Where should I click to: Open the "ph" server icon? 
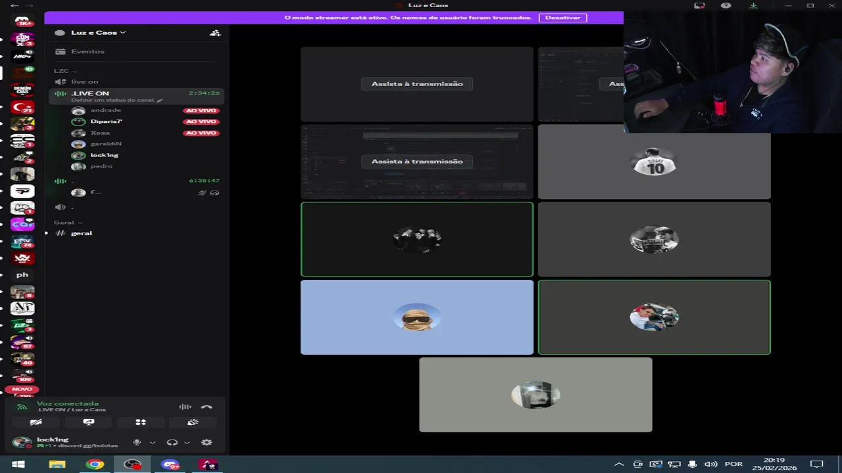tap(22, 275)
